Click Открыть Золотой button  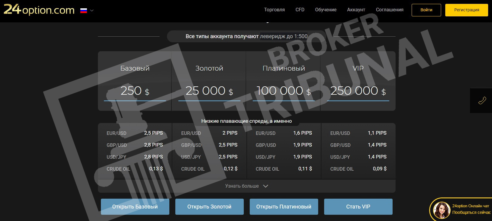[209, 207]
